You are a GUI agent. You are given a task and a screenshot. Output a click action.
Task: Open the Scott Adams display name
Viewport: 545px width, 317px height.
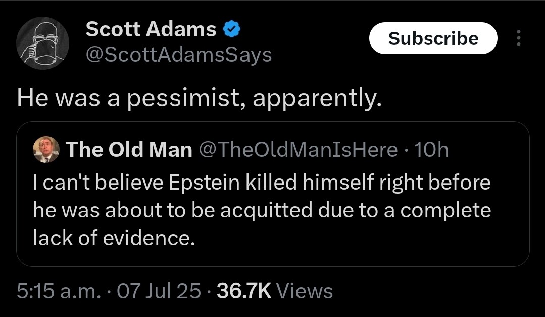coord(151,29)
